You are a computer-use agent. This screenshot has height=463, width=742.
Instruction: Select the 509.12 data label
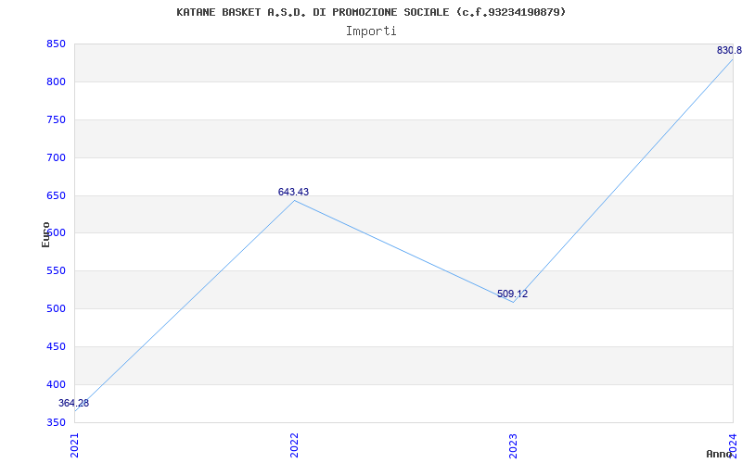[513, 294]
